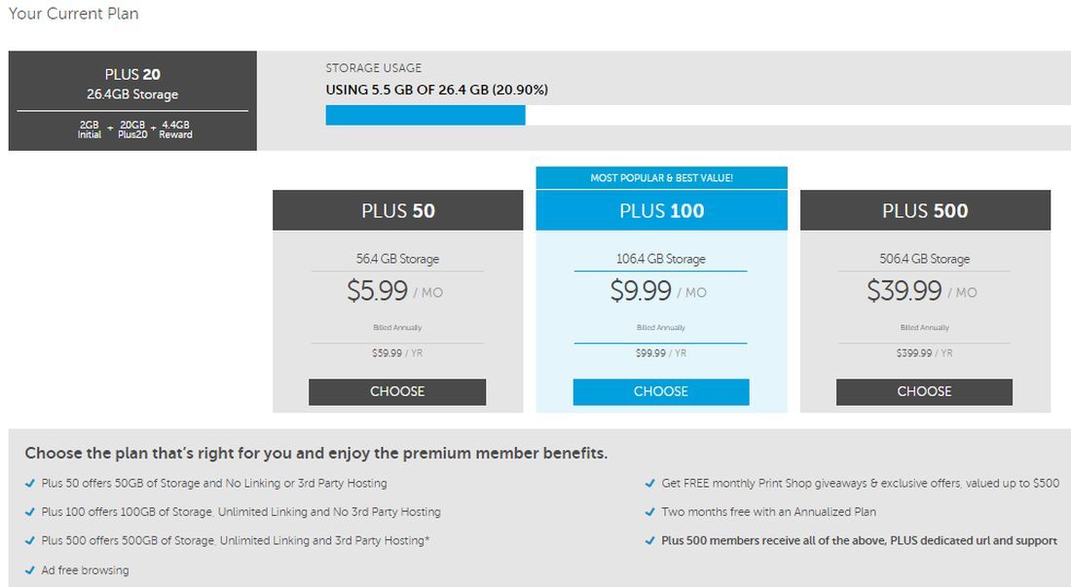1071x587 pixels.
Task: Click the checkmark beside Plus 500 offers 500GB
Action: click(x=30, y=540)
